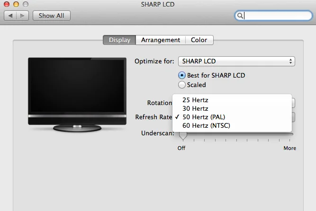Screen dimensions: 316x211
Task: Click the red close window button
Action: coord(7,4)
